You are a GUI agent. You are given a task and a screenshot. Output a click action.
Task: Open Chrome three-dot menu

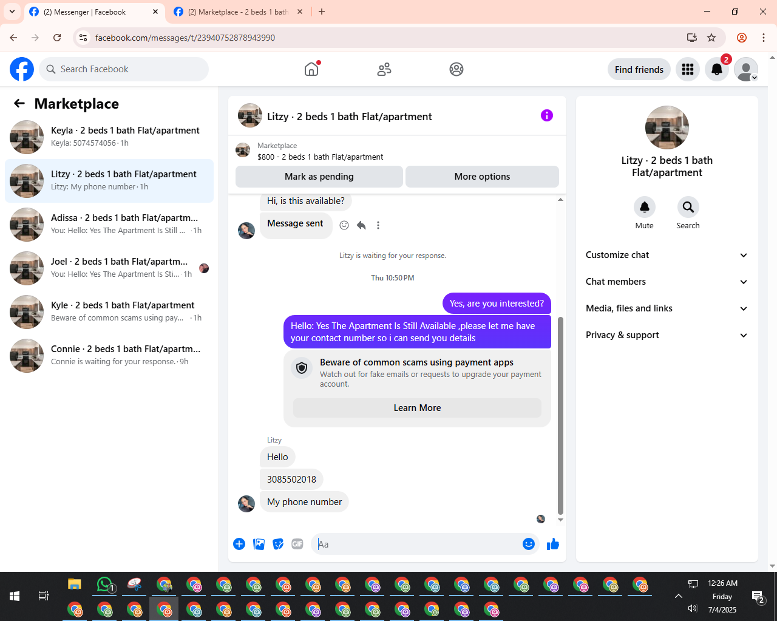(x=764, y=38)
